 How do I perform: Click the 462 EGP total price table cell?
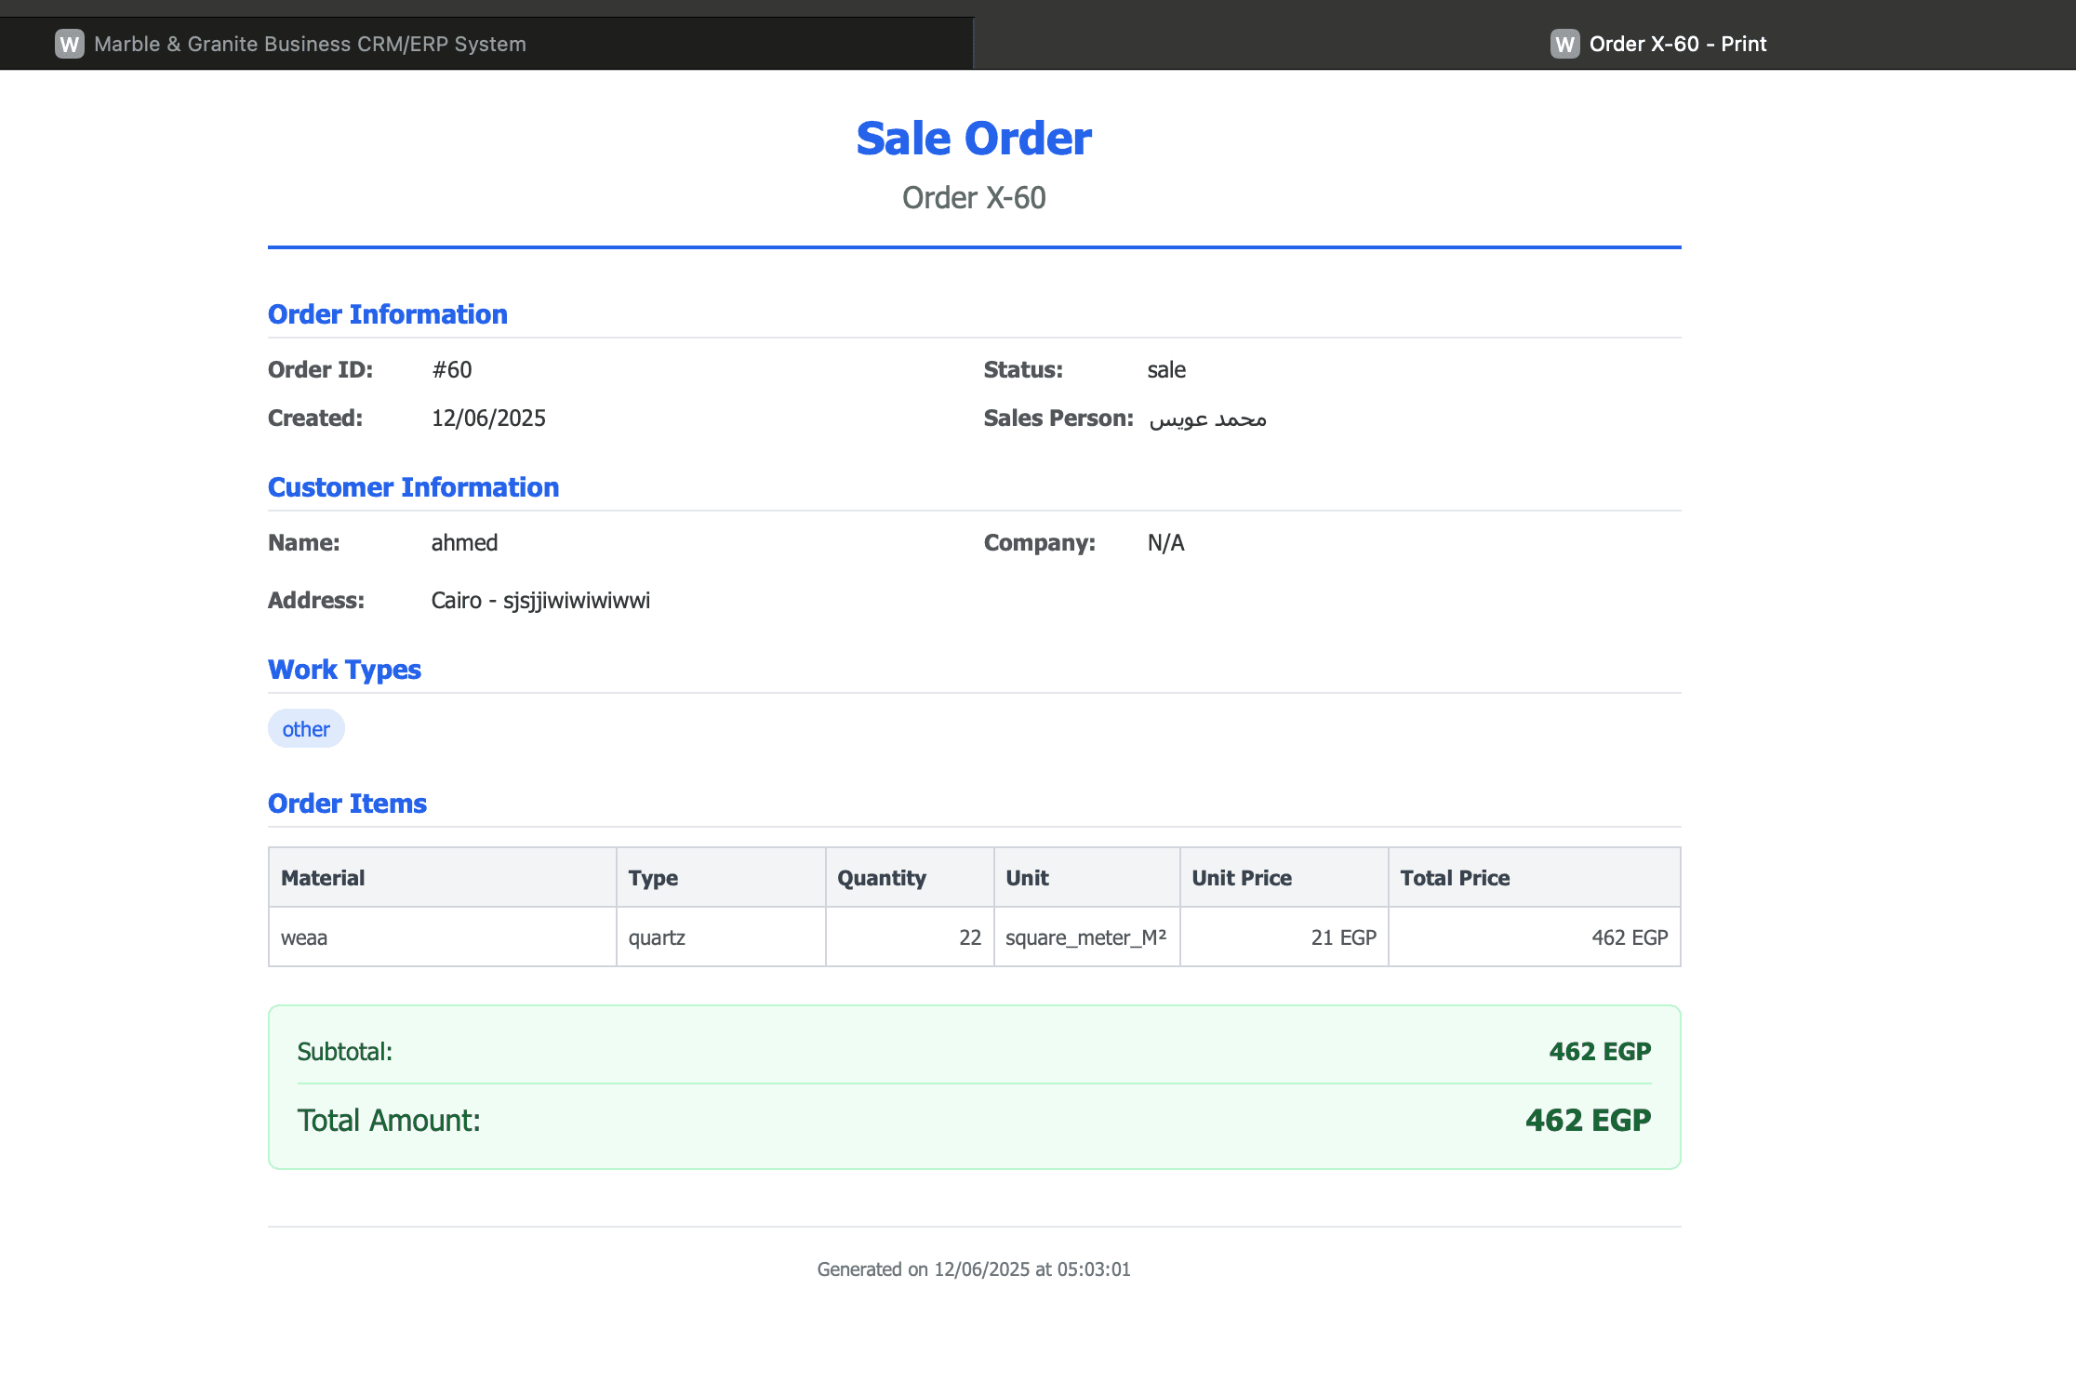1535,937
